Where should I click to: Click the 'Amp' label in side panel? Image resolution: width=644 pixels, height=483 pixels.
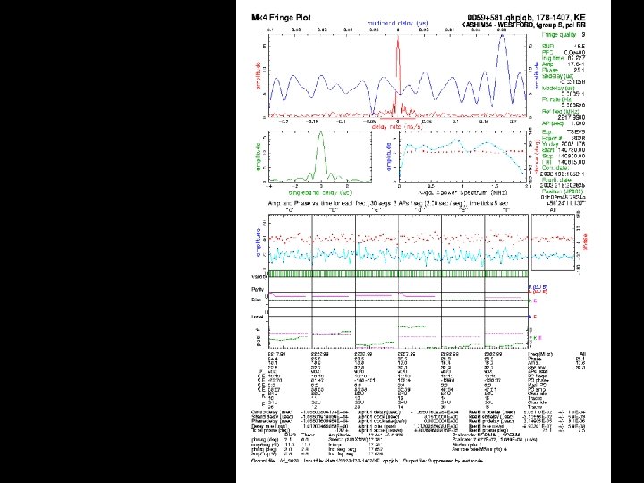tap(547, 64)
